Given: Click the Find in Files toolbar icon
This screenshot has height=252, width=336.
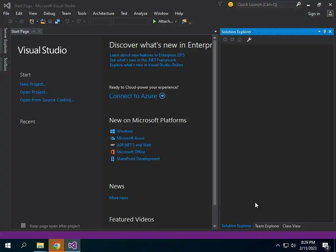Looking at the screenshot, I should (184, 21).
